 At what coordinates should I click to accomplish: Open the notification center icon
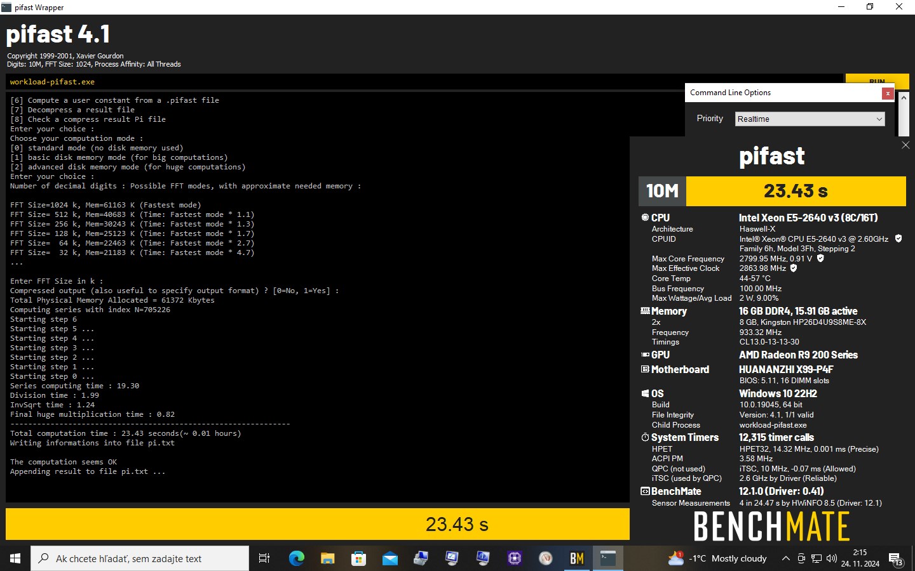(896, 559)
